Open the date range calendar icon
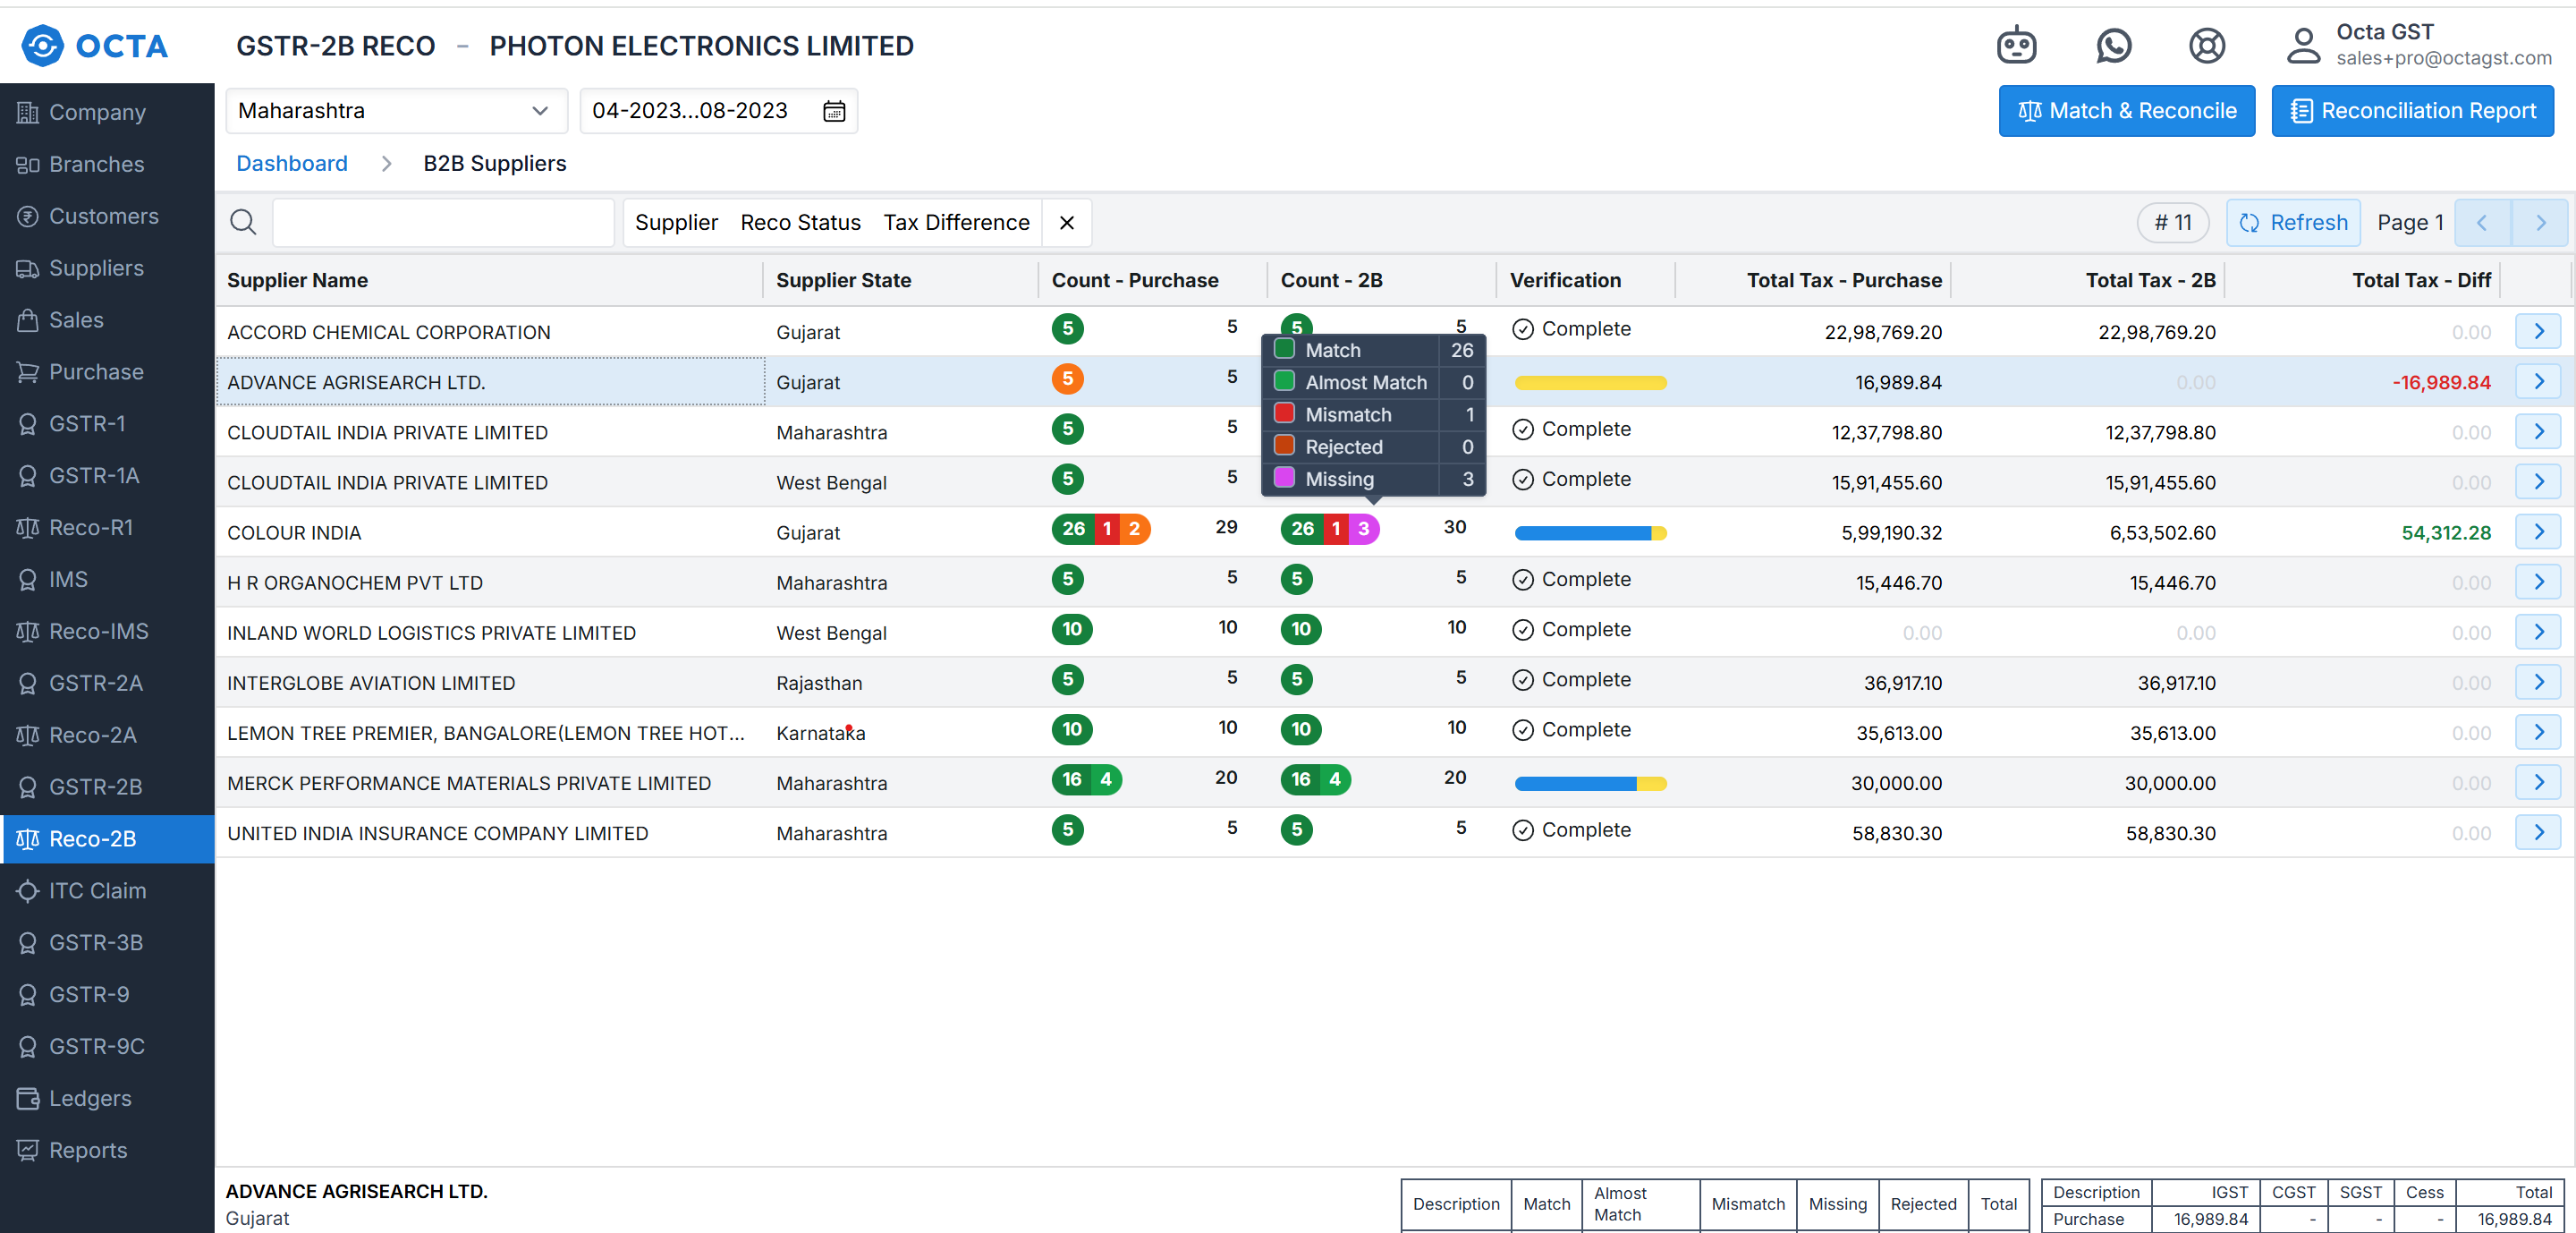This screenshot has height=1233, width=2576. (x=833, y=111)
